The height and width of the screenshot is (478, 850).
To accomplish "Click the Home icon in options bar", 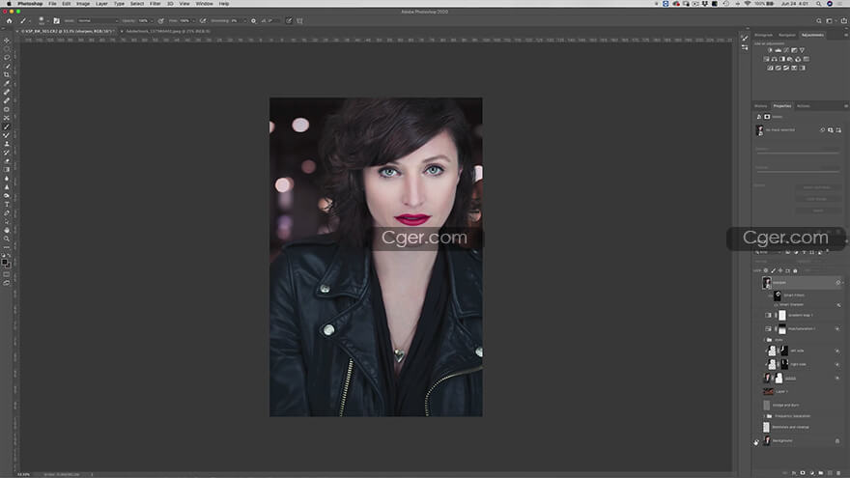I will (x=9, y=20).
